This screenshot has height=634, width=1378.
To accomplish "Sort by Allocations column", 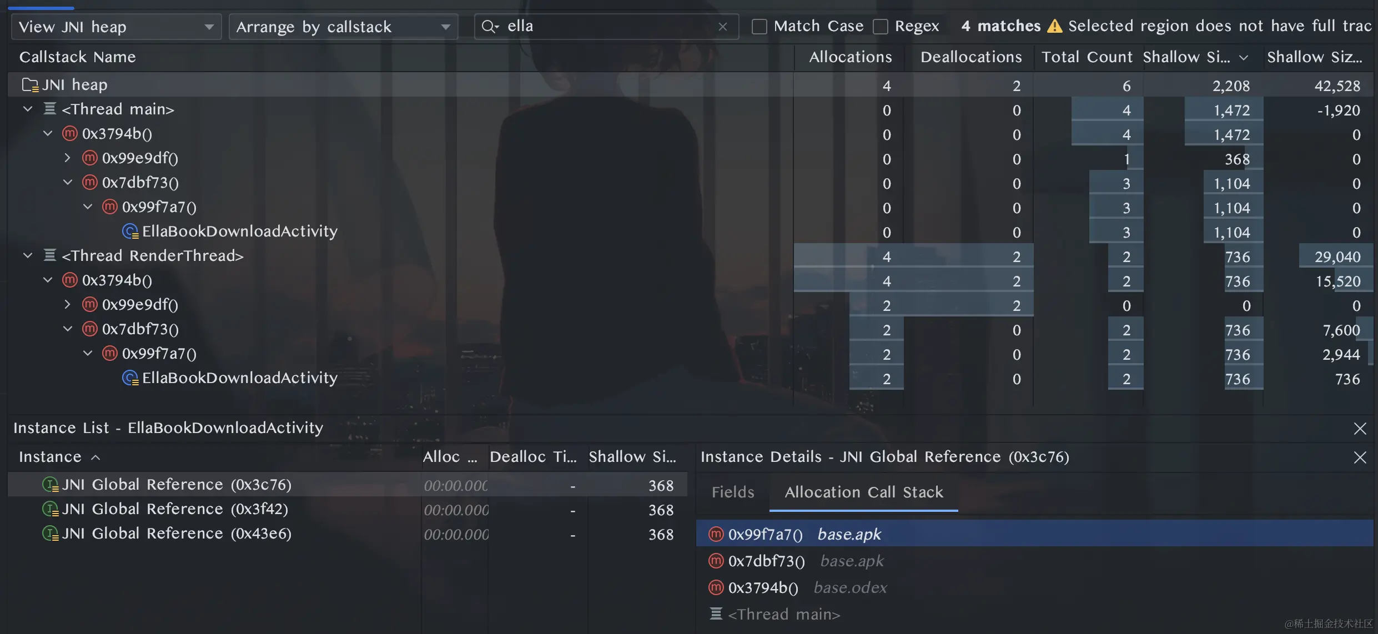I will (850, 57).
